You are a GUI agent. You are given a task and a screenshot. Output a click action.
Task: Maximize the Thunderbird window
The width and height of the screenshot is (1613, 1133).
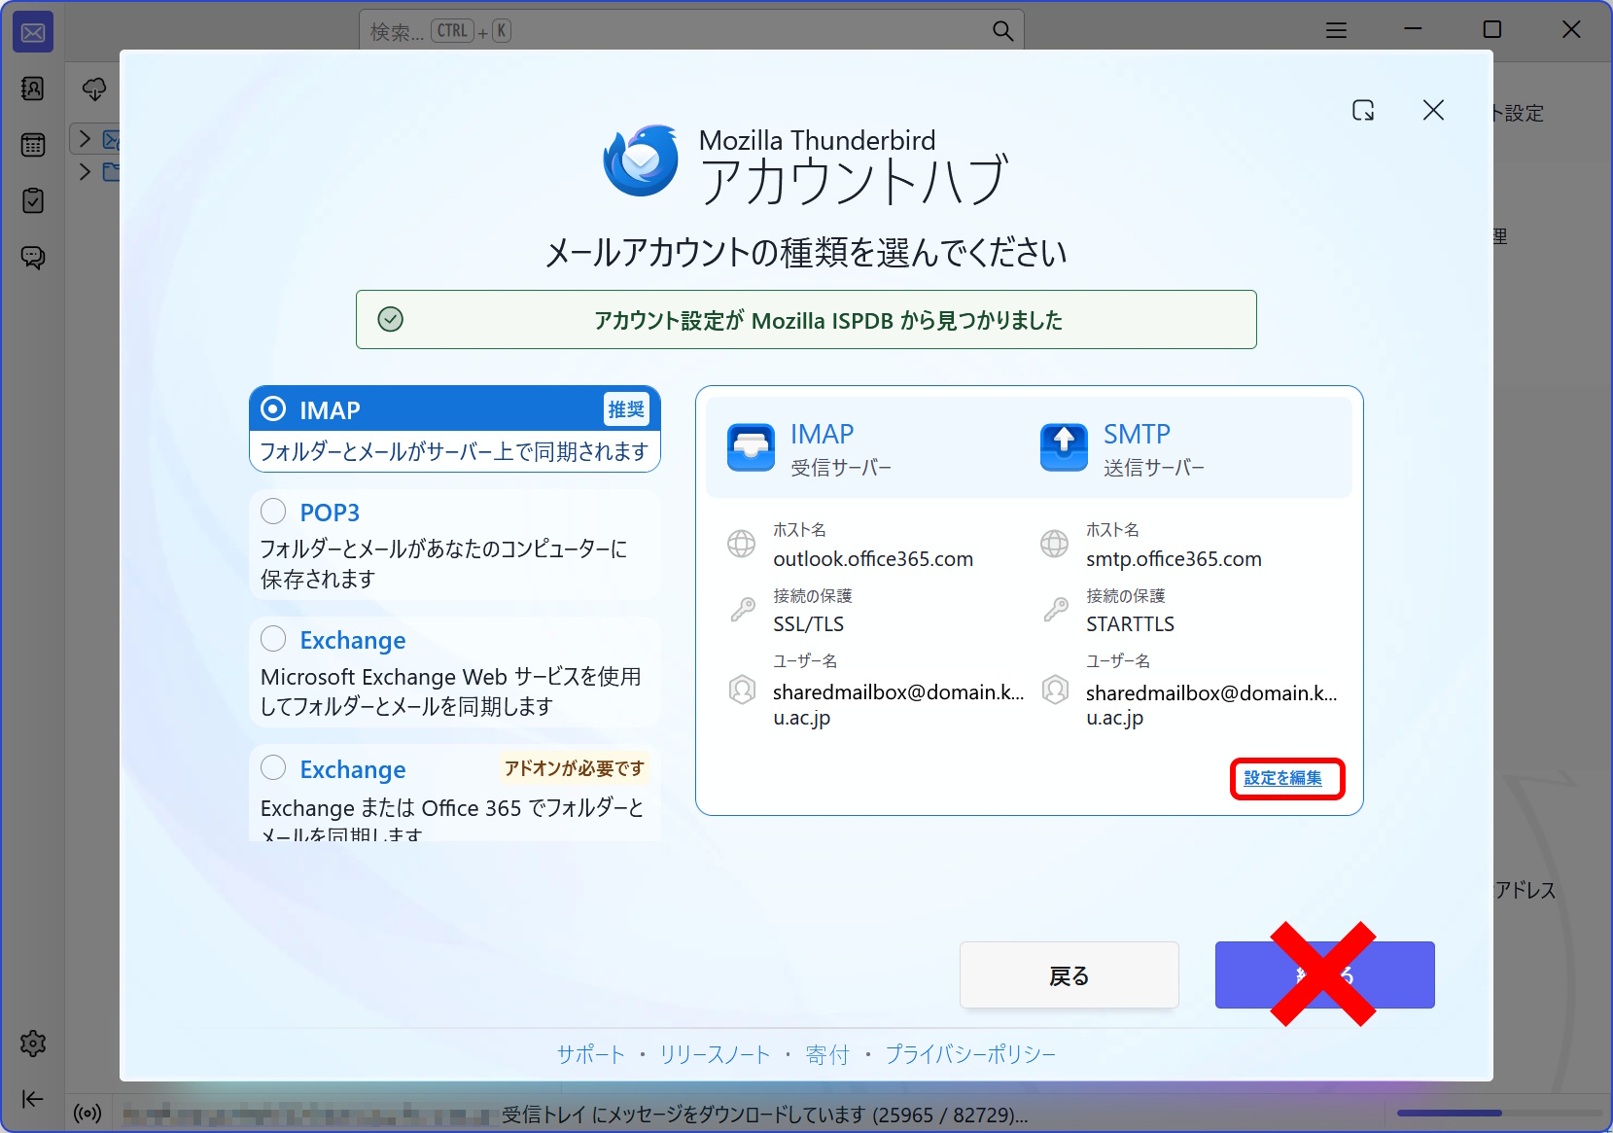point(1491,30)
